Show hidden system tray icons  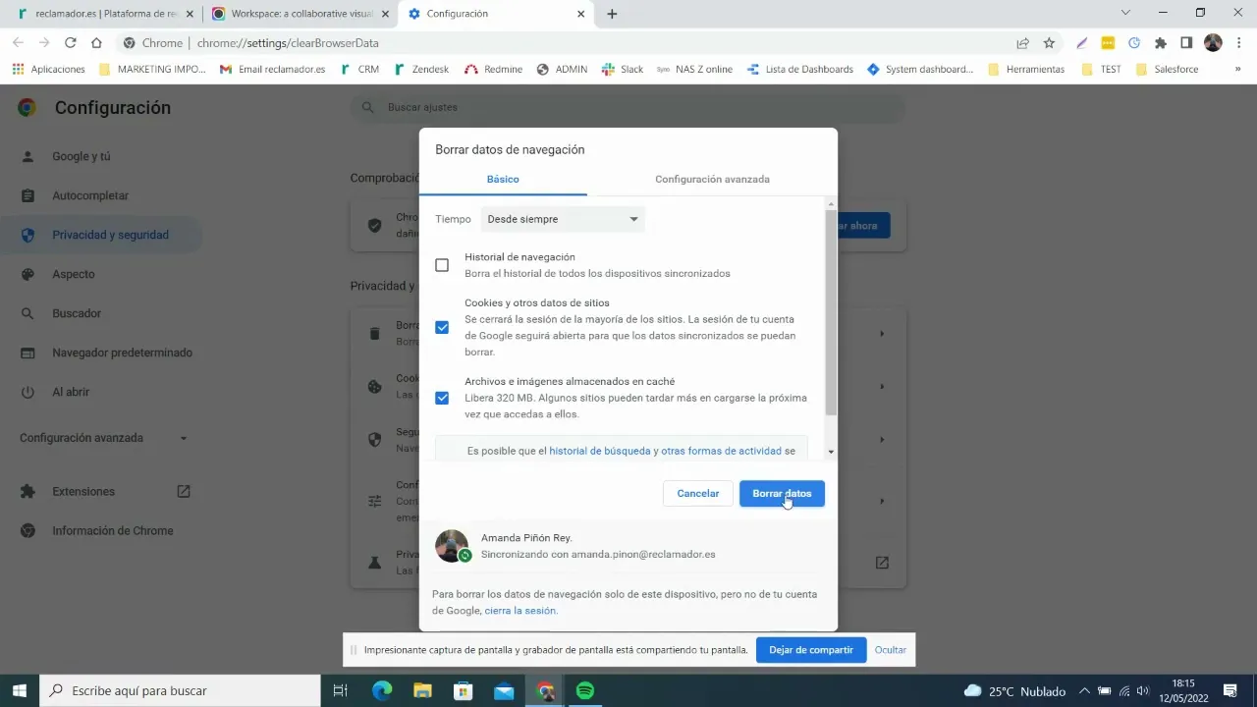(1084, 690)
